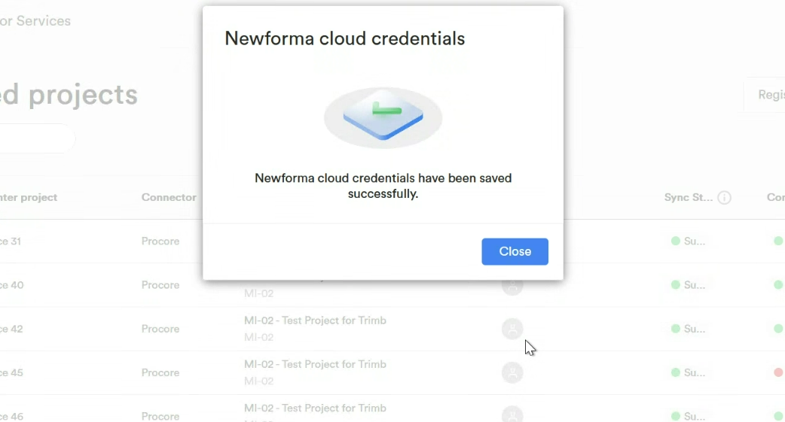The image size is (785, 422).
Task: Click the red connection status dot in row 45
Action: click(x=778, y=372)
